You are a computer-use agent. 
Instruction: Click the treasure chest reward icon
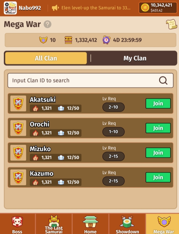[68, 40]
